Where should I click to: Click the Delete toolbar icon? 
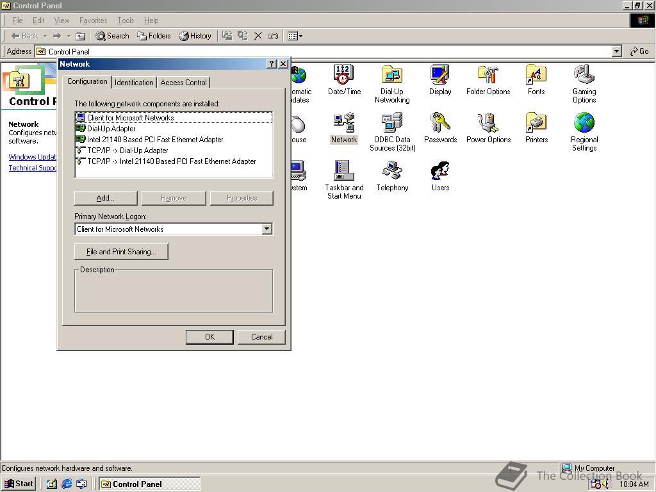pyautogui.click(x=258, y=36)
